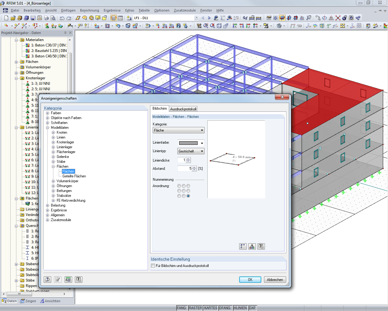
Task: Open the Datei menu
Action: coord(15,10)
